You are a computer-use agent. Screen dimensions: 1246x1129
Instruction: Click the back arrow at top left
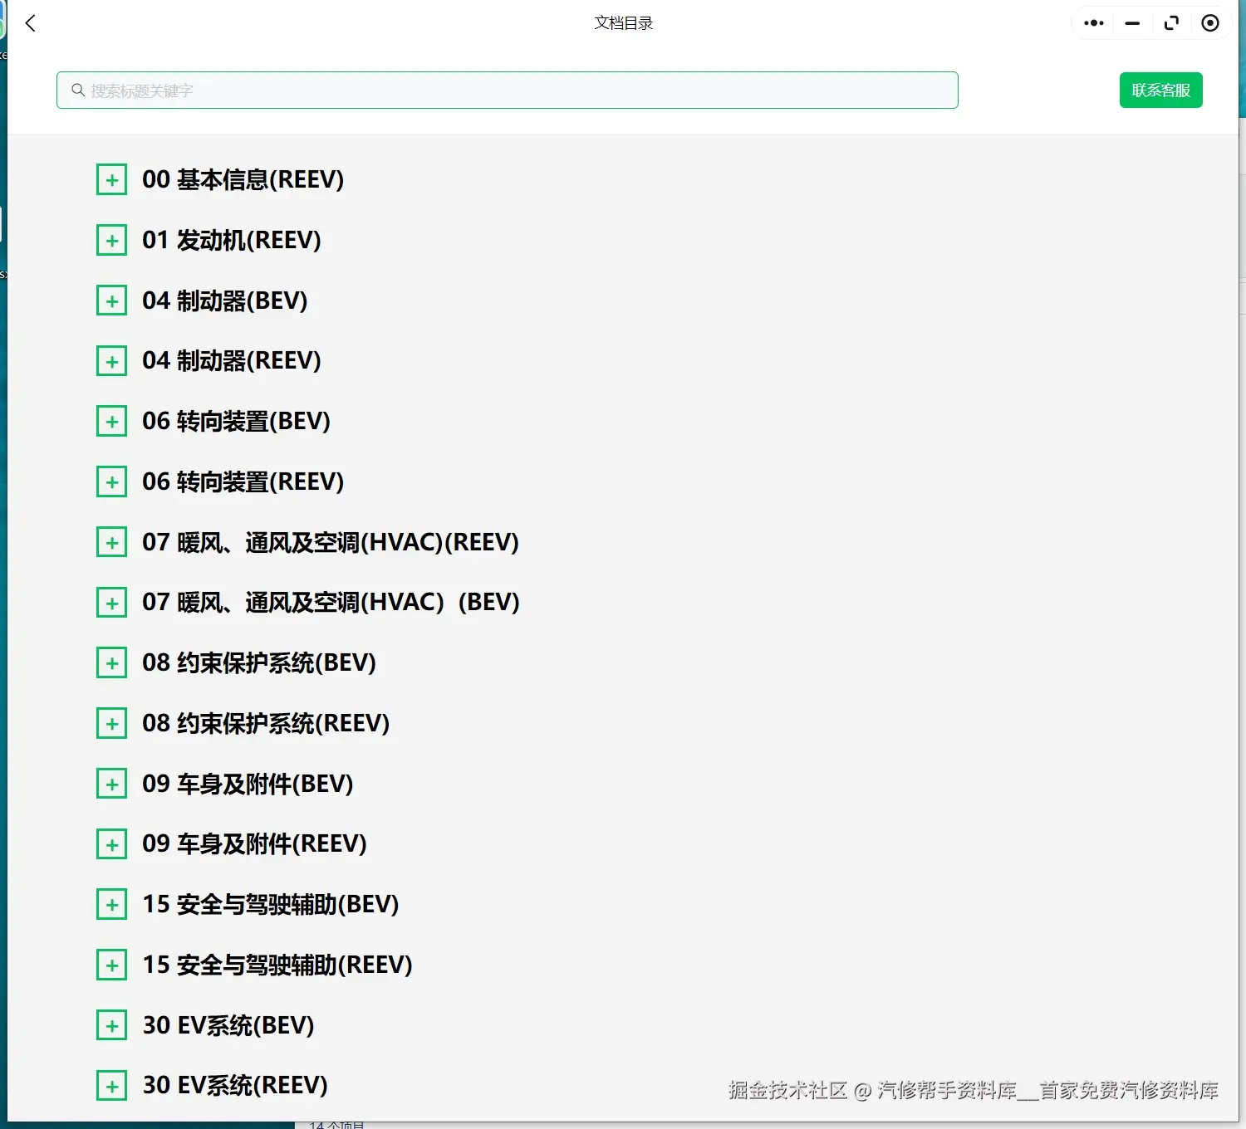(x=30, y=23)
